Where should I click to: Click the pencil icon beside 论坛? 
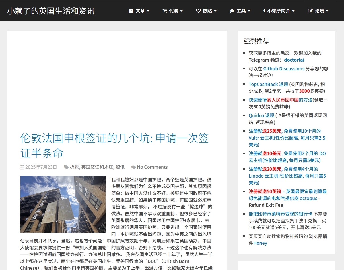[310, 11]
